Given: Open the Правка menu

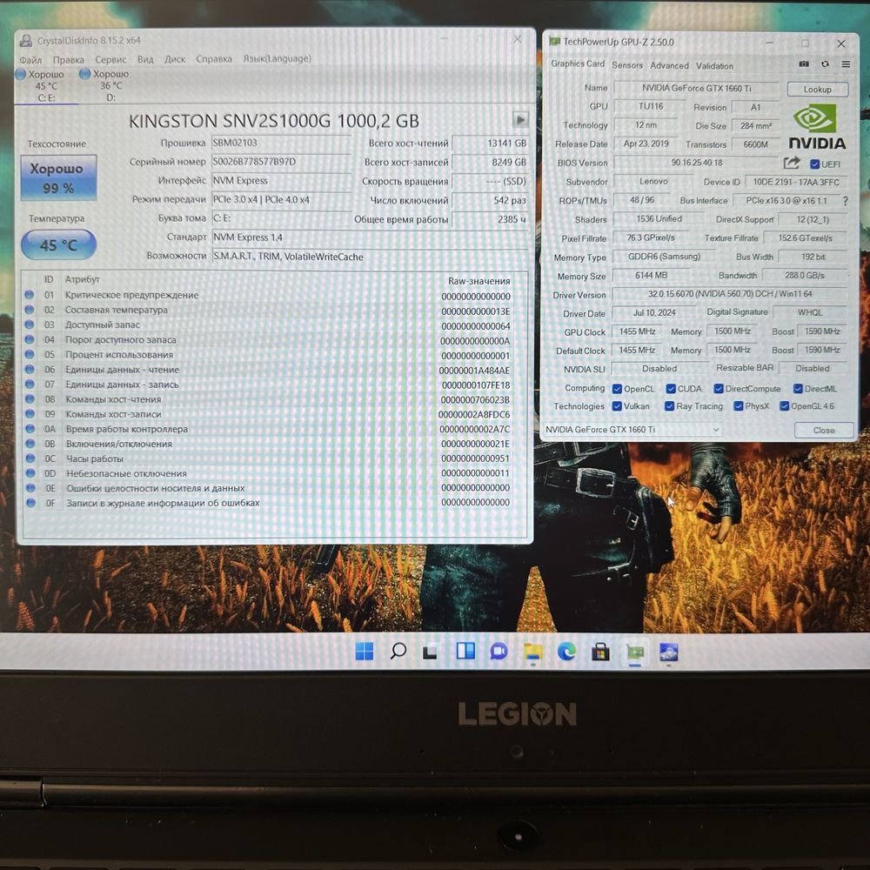Looking at the screenshot, I should (x=68, y=60).
